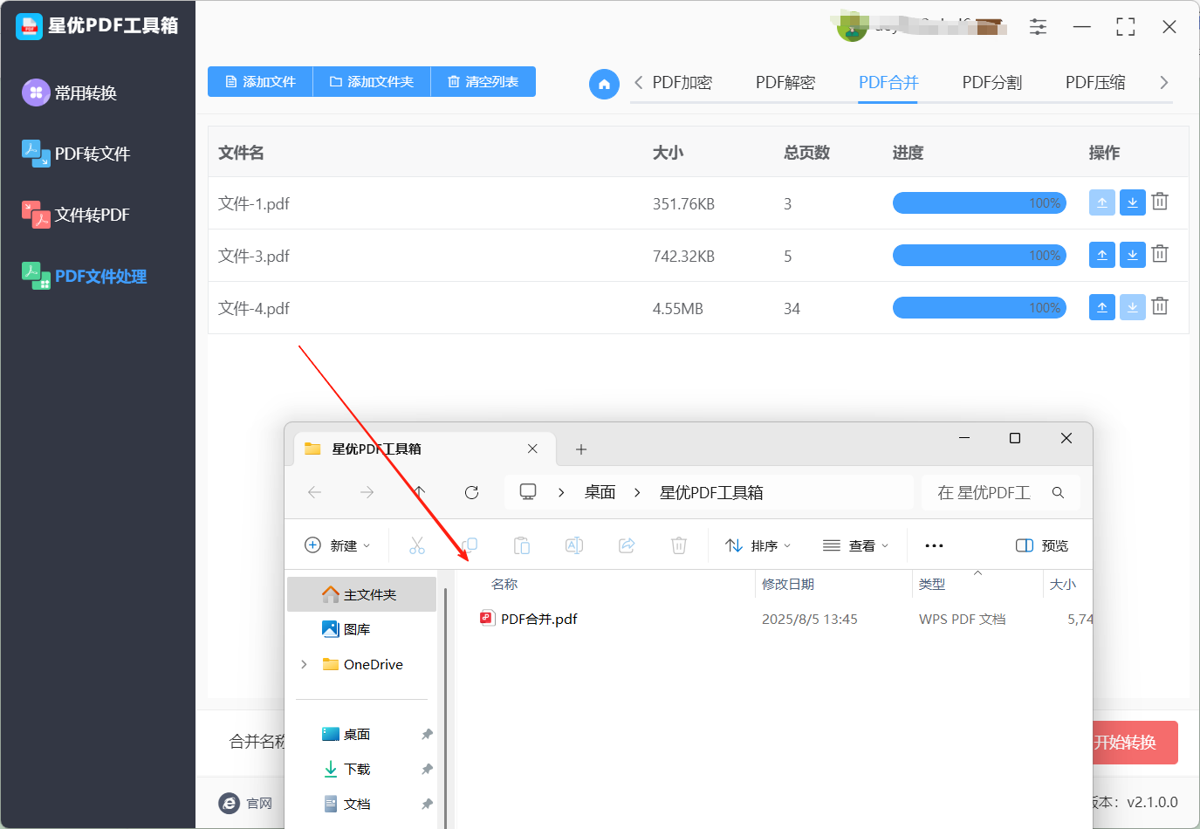The height and width of the screenshot is (829, 1200).
Task: Switch to the PDF解密 tab
Action: click(785, 83)
